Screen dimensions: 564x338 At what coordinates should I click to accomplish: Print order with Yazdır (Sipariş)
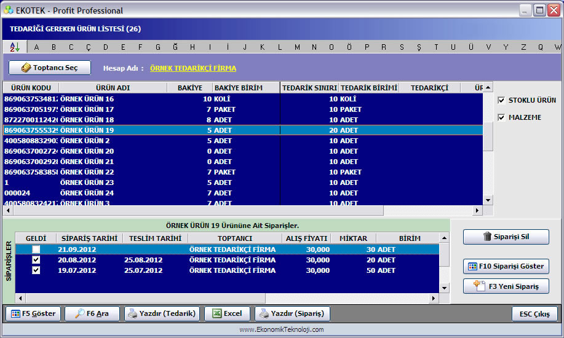292,313
